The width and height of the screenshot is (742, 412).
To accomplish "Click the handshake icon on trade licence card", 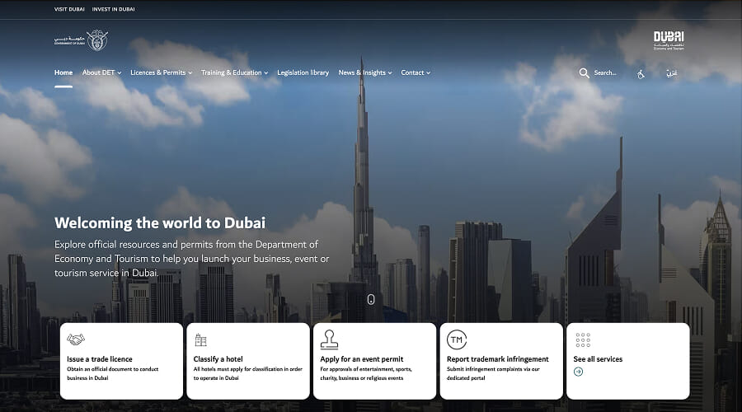I will click(76, 339).
